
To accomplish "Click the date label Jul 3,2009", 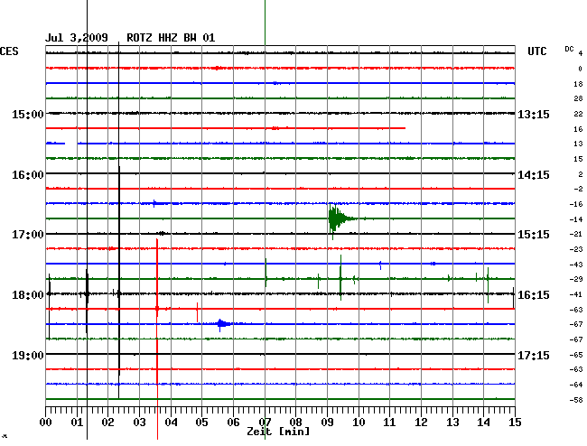I will tap(77, 38).
